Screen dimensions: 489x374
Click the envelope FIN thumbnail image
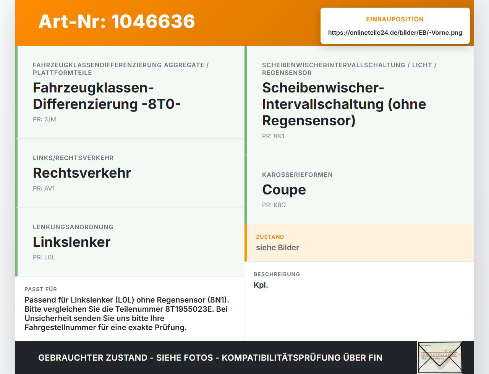point(440,357)
